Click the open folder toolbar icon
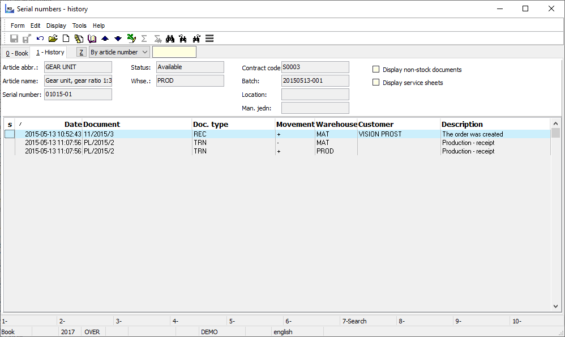Image resolution: width=565 pixels, height=337 pixels. tap(53, 39)
